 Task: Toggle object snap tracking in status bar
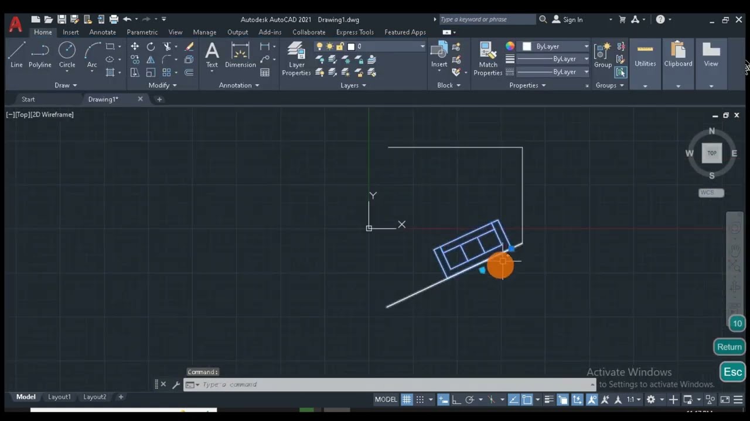point(514,400)
